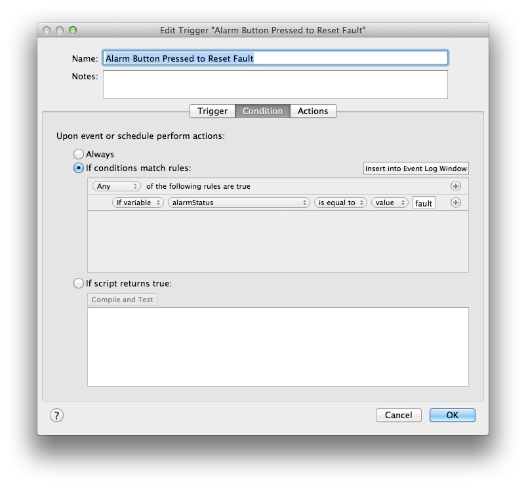Open help with question mark button

coord(56,416)
